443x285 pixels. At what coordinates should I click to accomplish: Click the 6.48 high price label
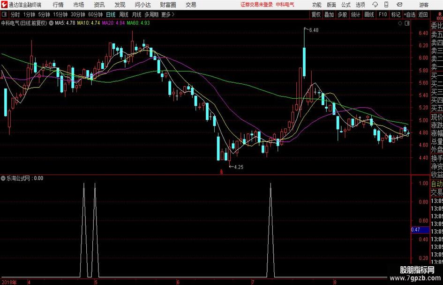pyautogui.click(x=314, y=30)
